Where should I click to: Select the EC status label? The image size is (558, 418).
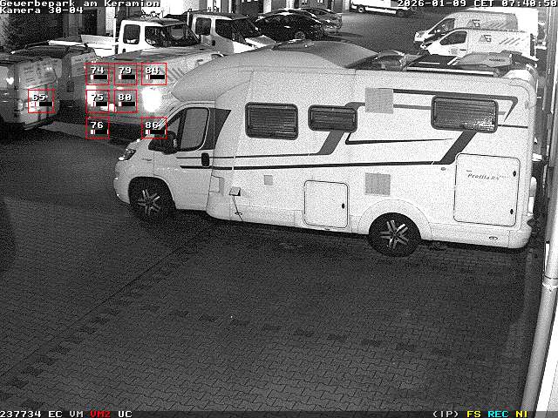(55, 414)
